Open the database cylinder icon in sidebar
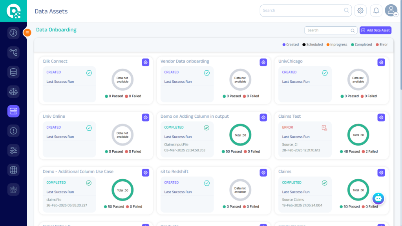This screenshot has width=402, height=226. click(13, 72)
